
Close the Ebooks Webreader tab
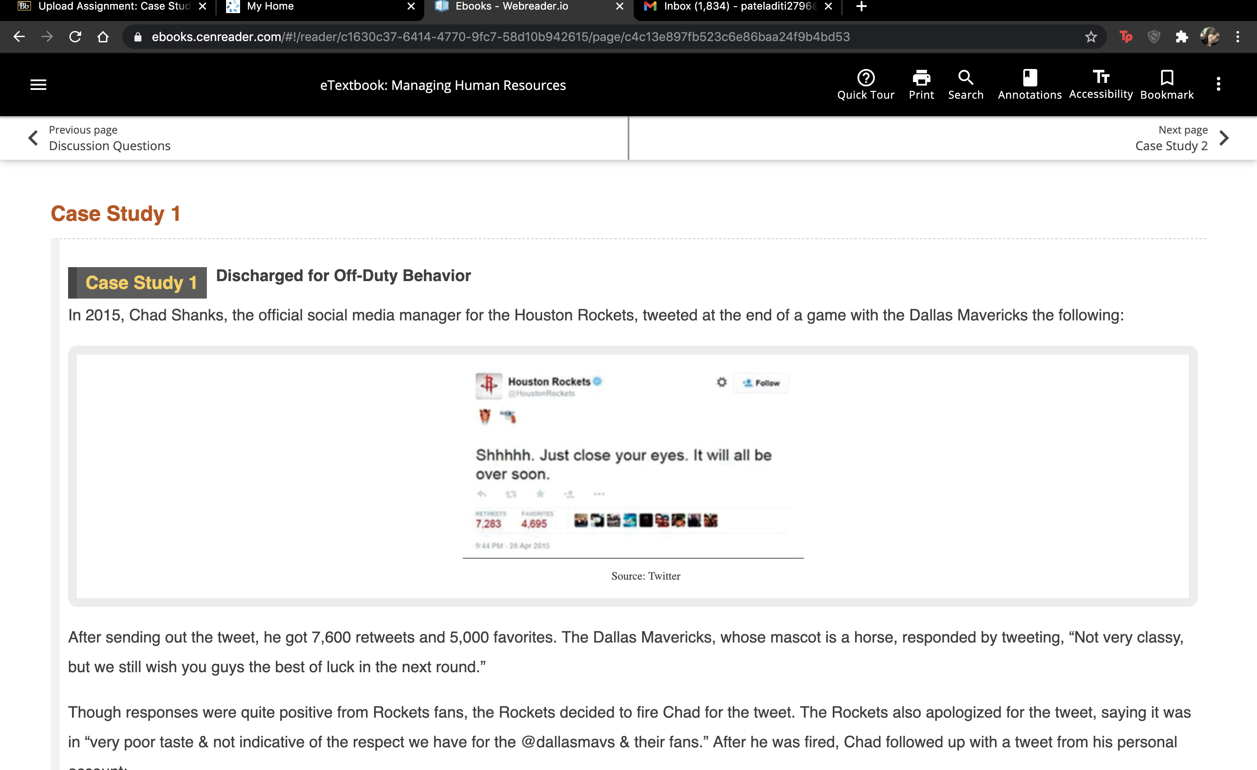(x=619, y=7)
